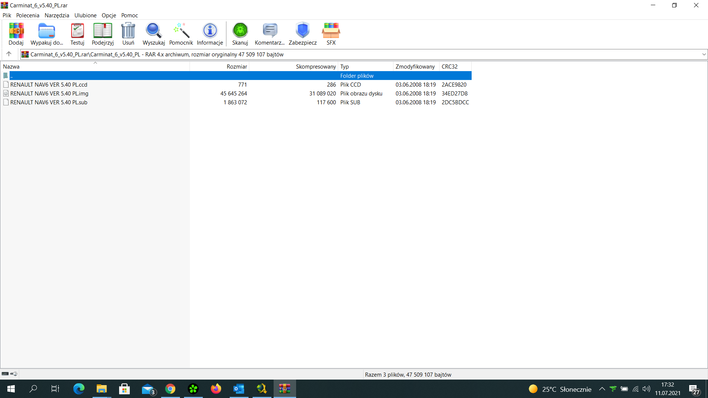Sort by the Nazwa column header
Screen dimensions: 708x398
(95, 67)
